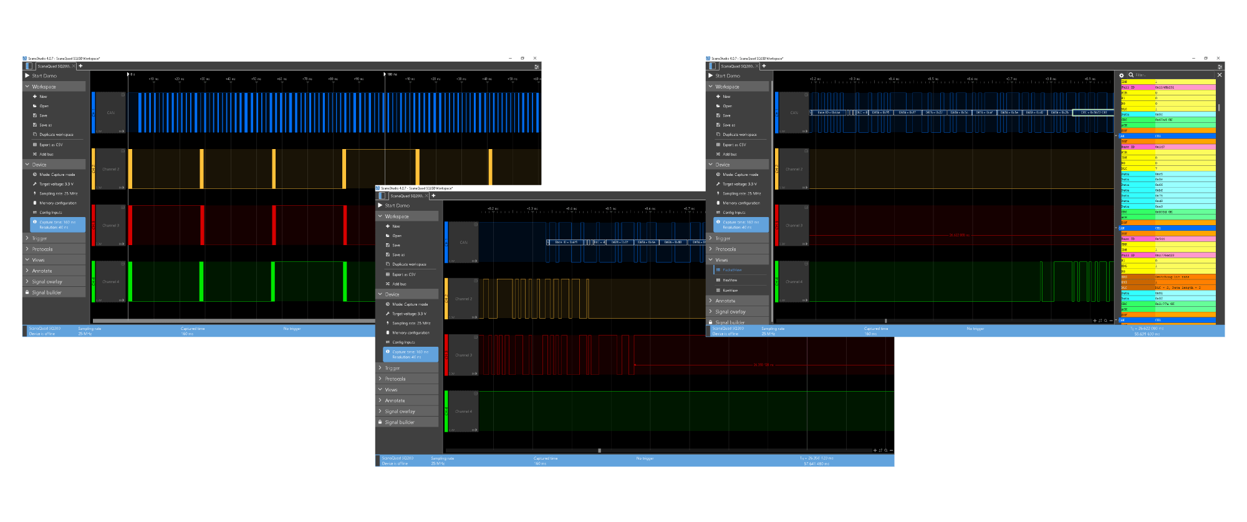Screen dimensions: 1247x522
Task: Expand Signal overlay section in middle window
Action: 407,411
